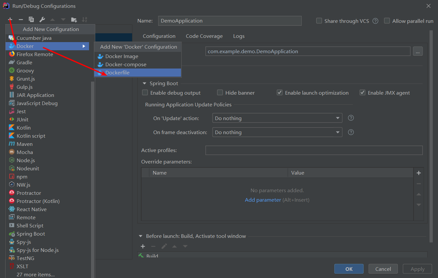This screenshot has height=278, width=438.
Task: Pick Nodeunit configuration type
Action: click(x=47, y=168)
